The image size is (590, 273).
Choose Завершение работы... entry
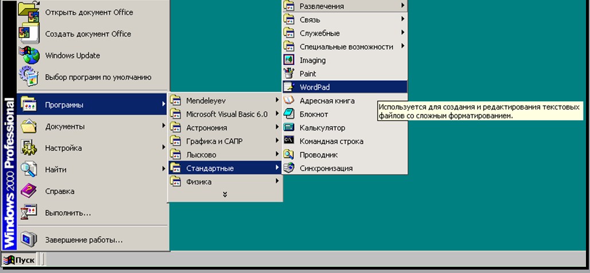[92, 240]
